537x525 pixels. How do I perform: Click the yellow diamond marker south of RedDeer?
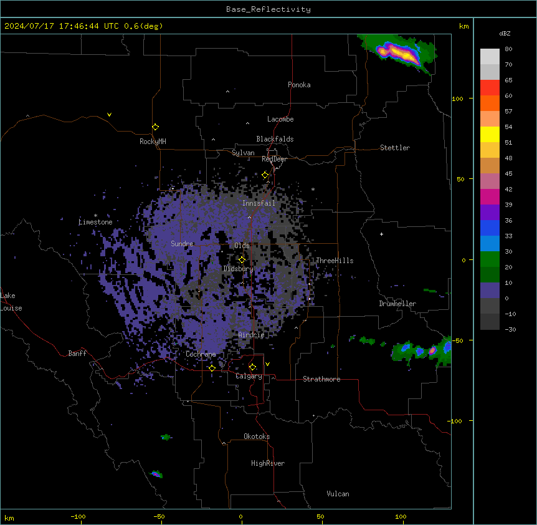point(265,175)
